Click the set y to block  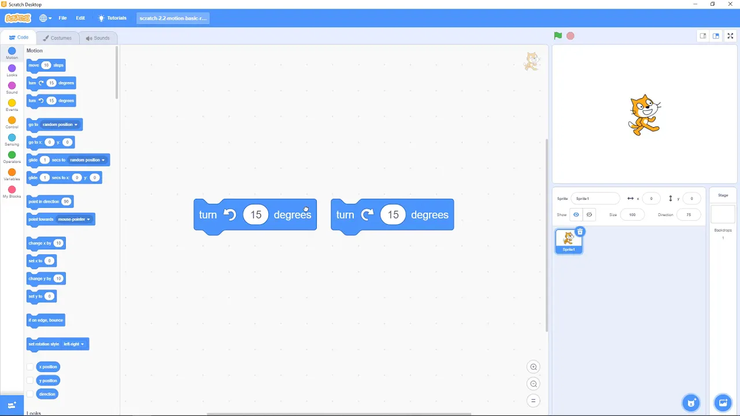41,297
